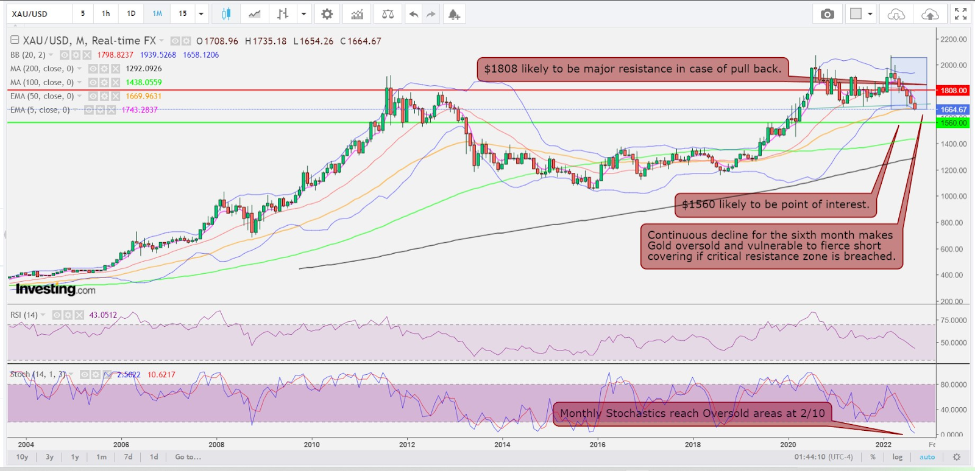Open settings for the XAU/USD main series
This screenshot has height=471, width=975.
click(x=186, y=41)
